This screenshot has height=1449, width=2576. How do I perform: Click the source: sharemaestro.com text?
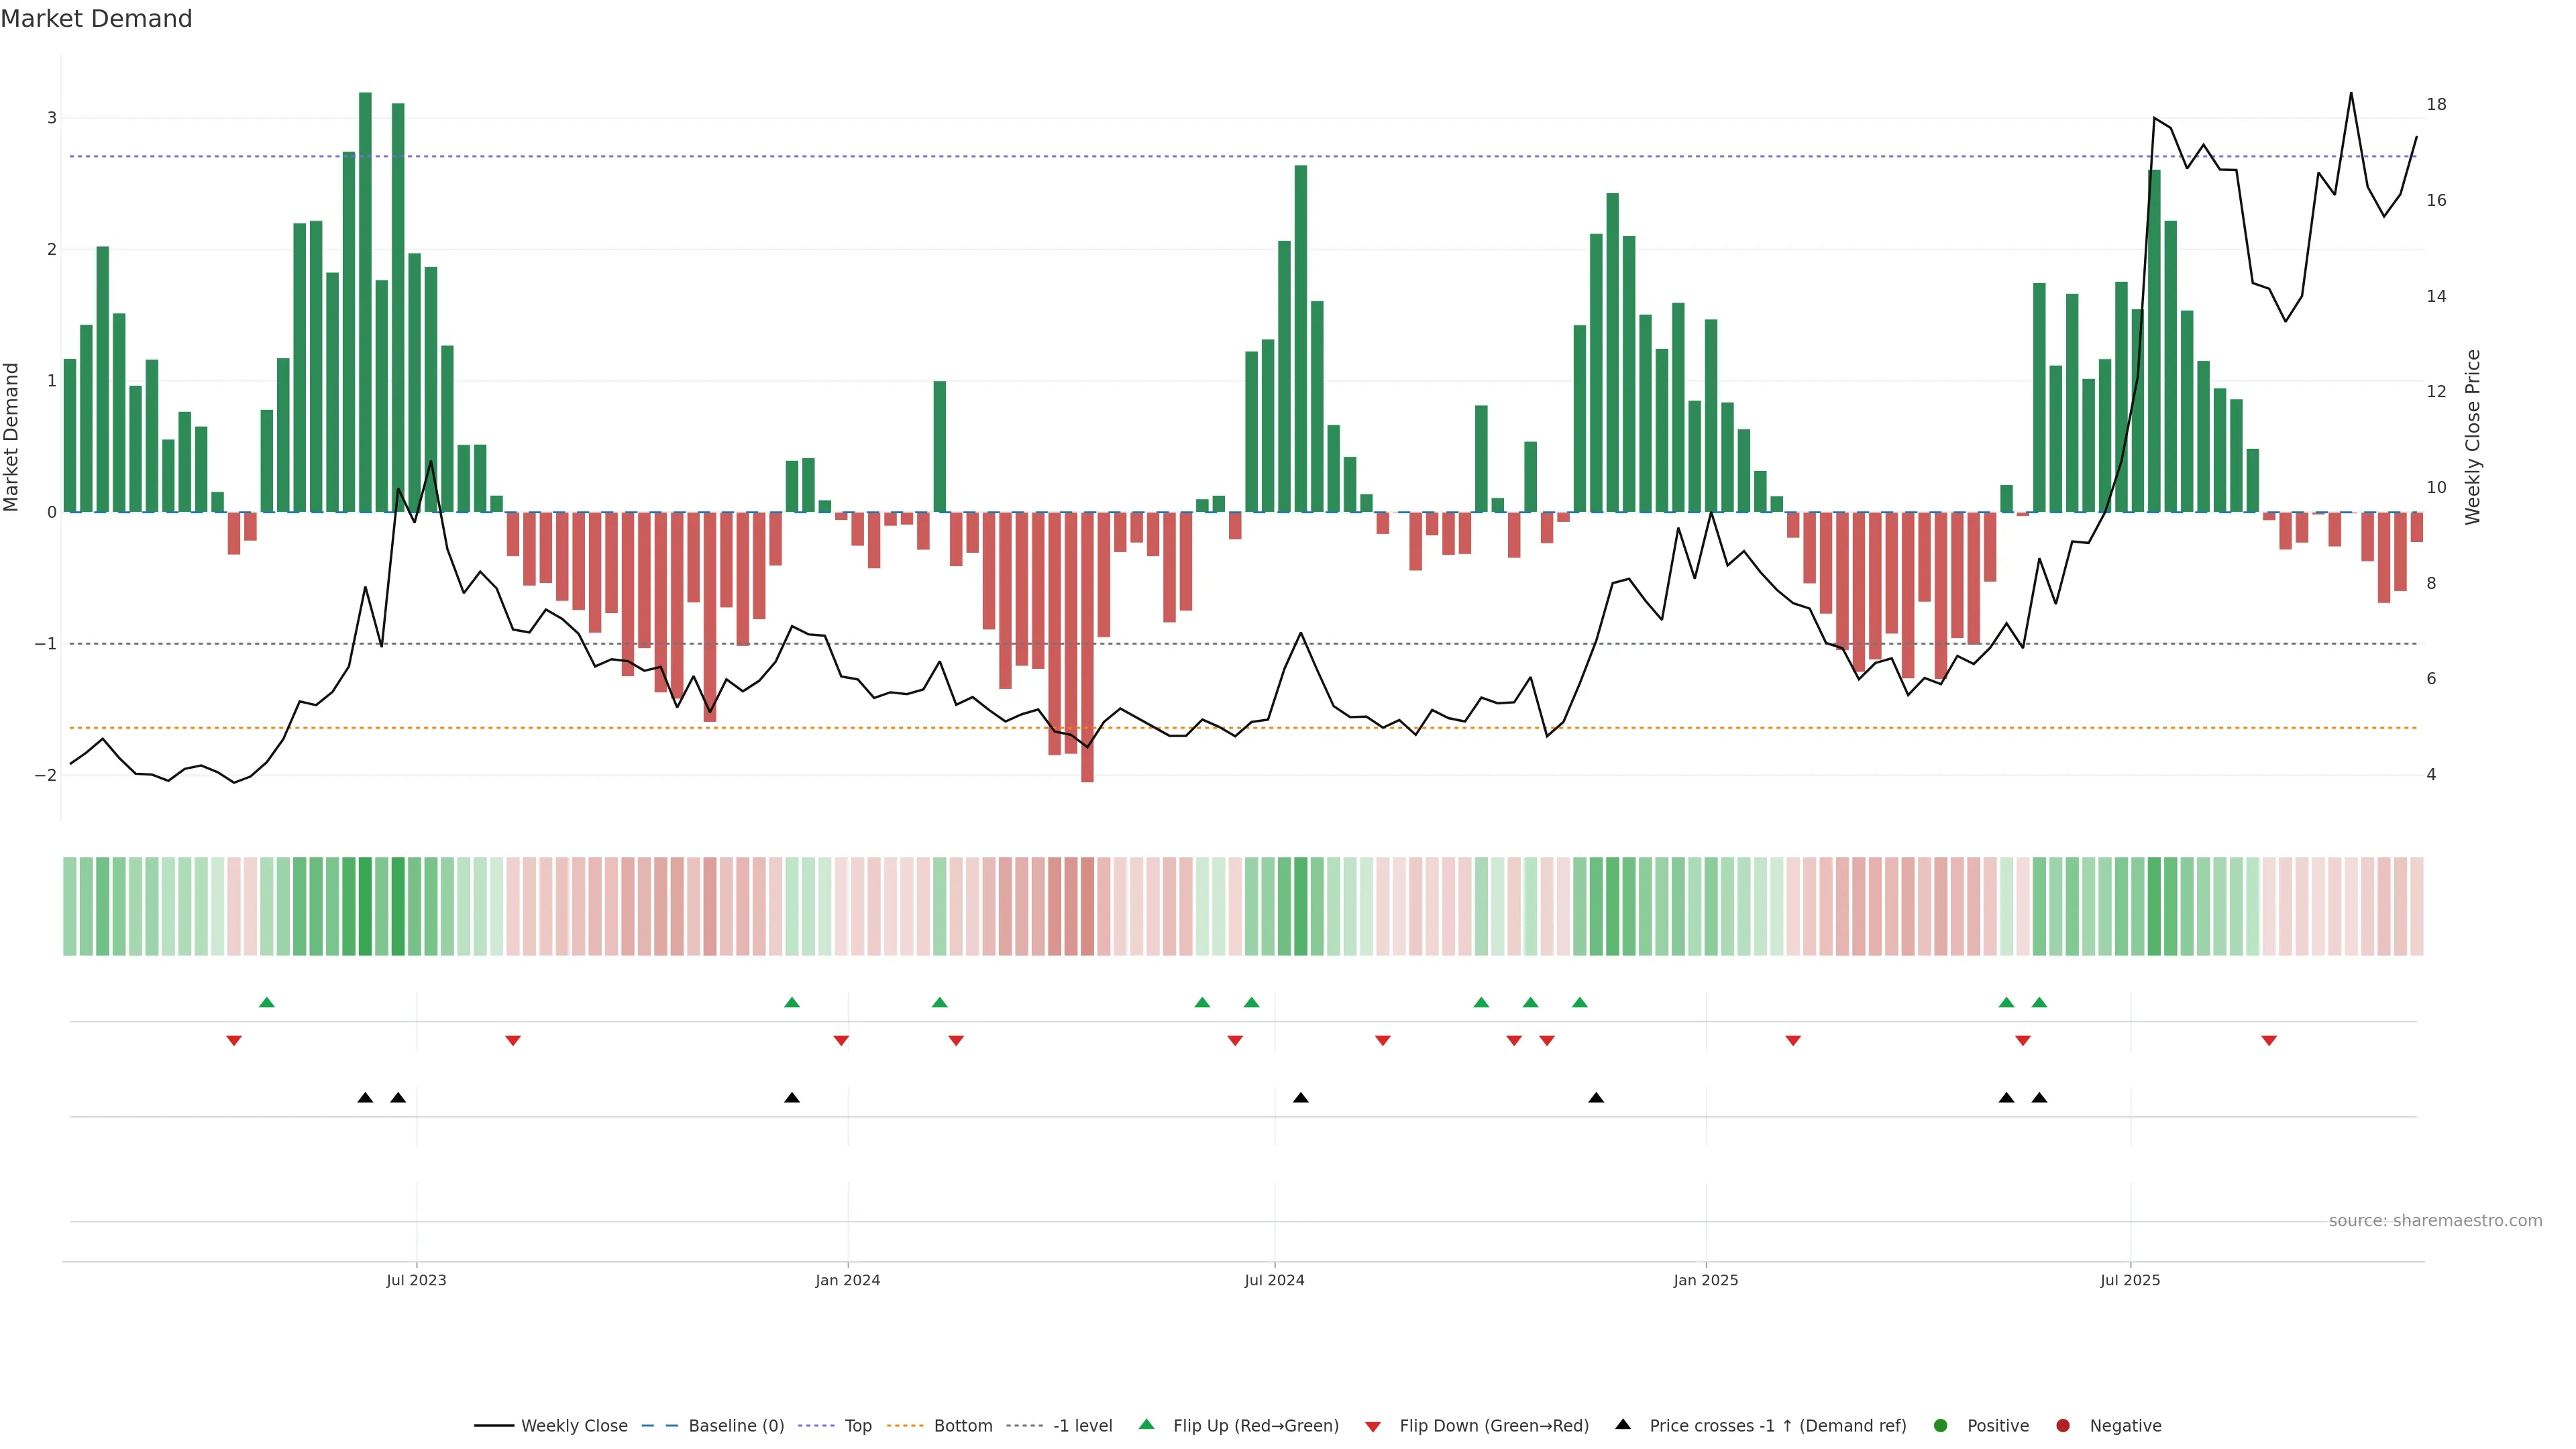pyautogui.click(x=2435, y=1220)
